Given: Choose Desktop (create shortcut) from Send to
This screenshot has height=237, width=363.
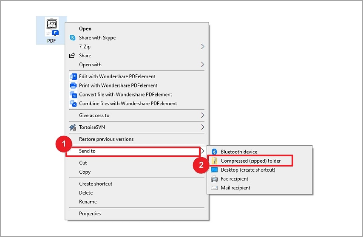Looking at the screenshot, I should pos(248,170).
